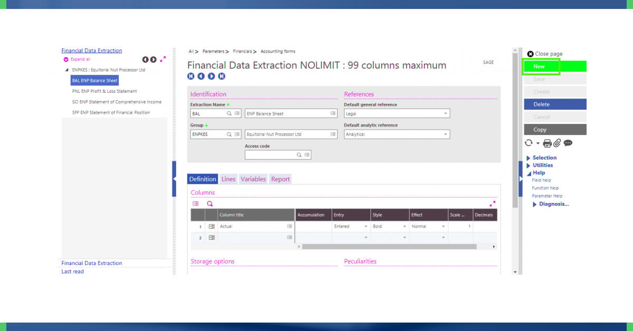Collapse ENPKES tree node
633x331 pixels.
pyautogui.click(x=66, y=70)
